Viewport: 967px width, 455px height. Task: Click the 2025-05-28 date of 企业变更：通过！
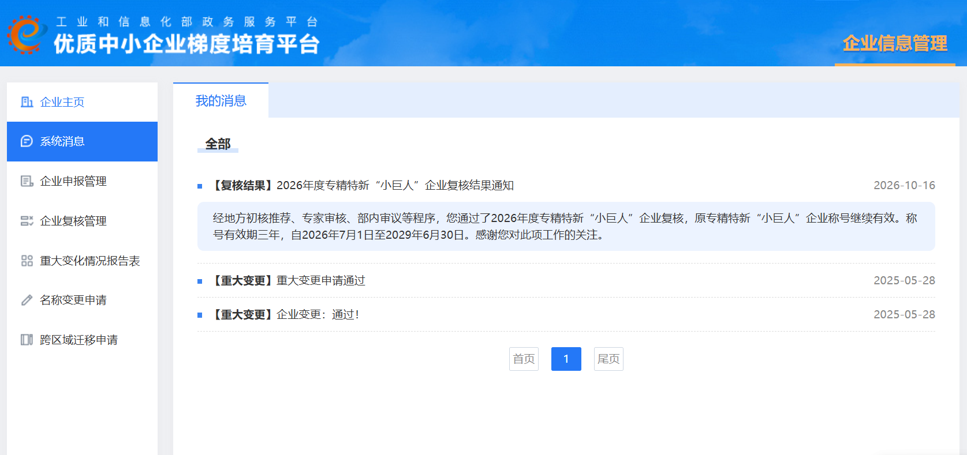[904, 314]
